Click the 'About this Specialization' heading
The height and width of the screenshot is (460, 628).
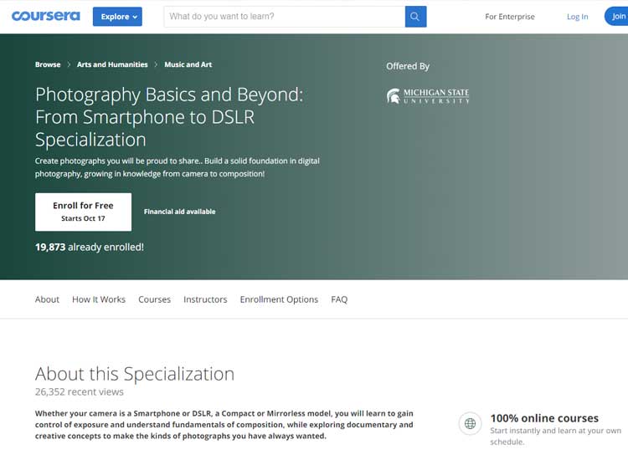[135, 374]
